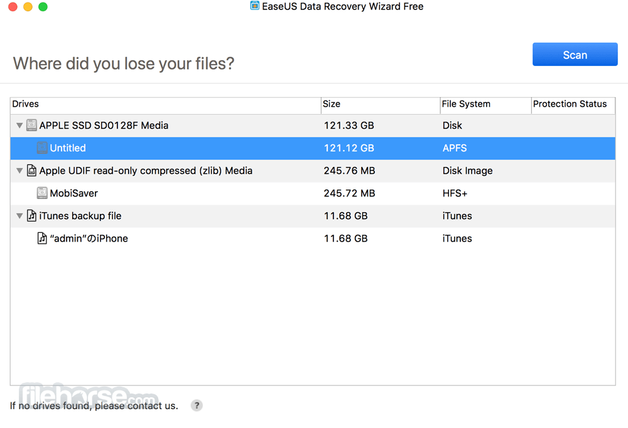This screenshot has height=428, width=628.
Task: Select the Untitled volume row
Action: [x=313, y=148]
